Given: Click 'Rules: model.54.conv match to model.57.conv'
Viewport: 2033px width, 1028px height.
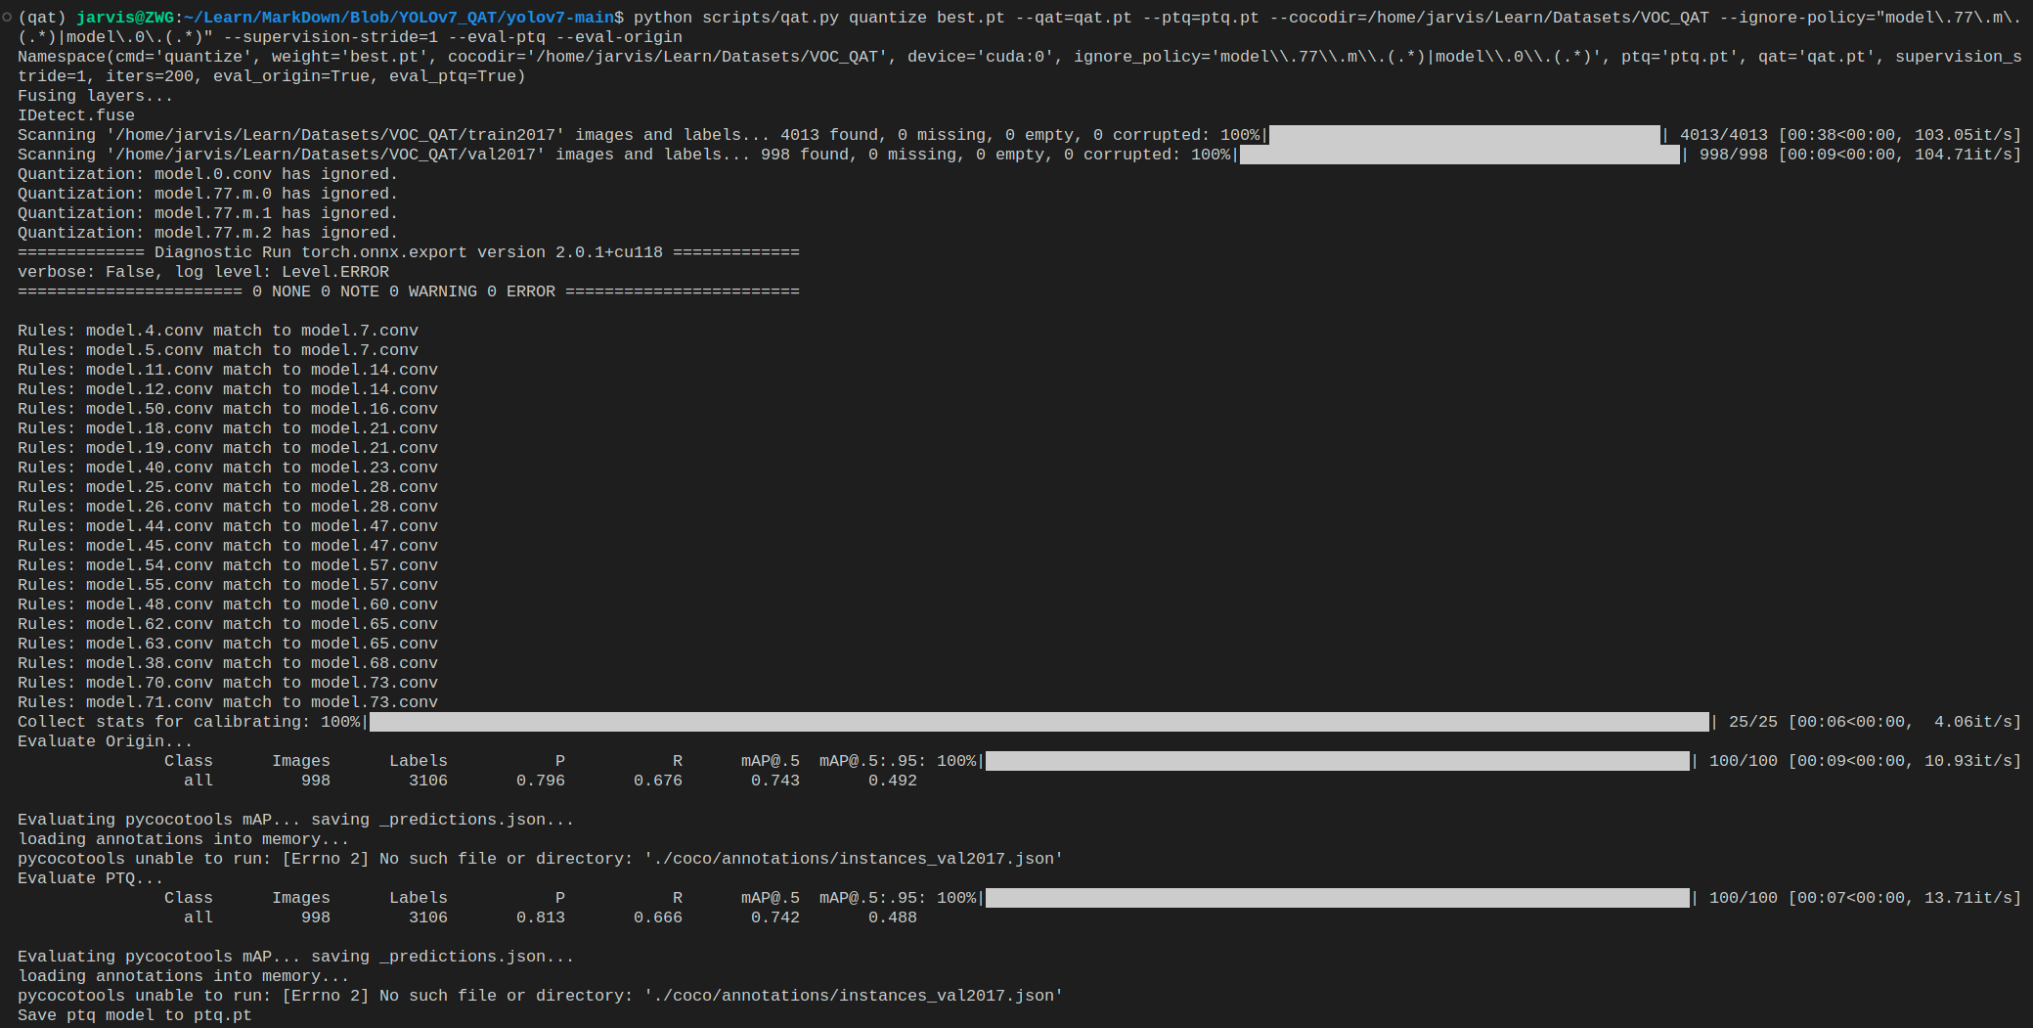Looking at the screenshot, I should pos(228,565).
